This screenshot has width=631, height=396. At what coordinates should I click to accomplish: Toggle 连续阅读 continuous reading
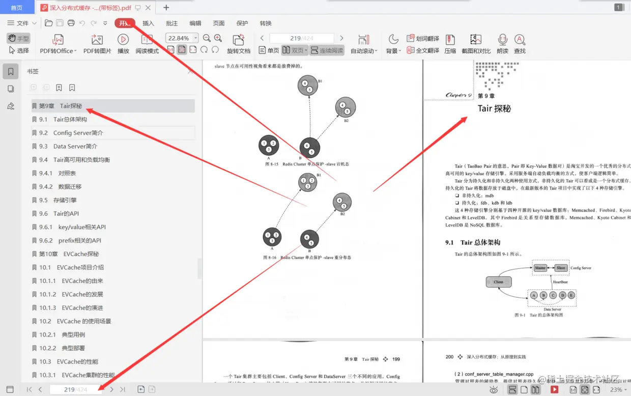327,50
